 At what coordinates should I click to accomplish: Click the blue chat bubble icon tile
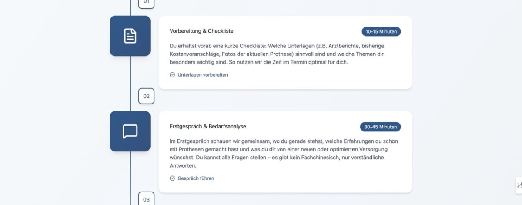tap(130, 131)
